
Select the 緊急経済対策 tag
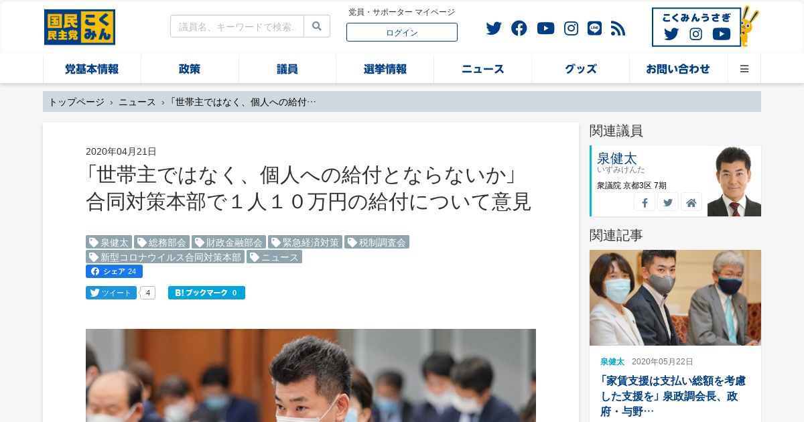tap(305, 242)
